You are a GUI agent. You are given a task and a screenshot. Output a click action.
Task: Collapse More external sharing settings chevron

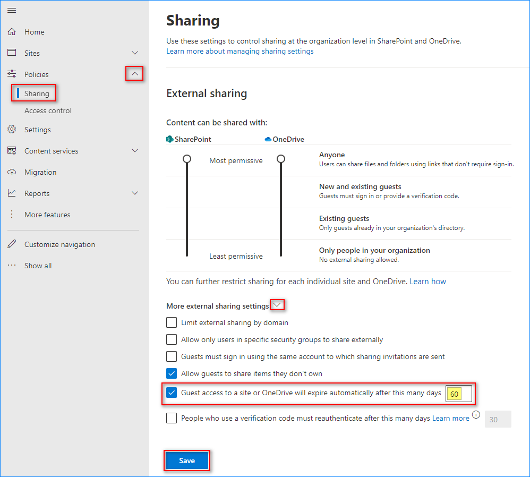pos(277,305)
